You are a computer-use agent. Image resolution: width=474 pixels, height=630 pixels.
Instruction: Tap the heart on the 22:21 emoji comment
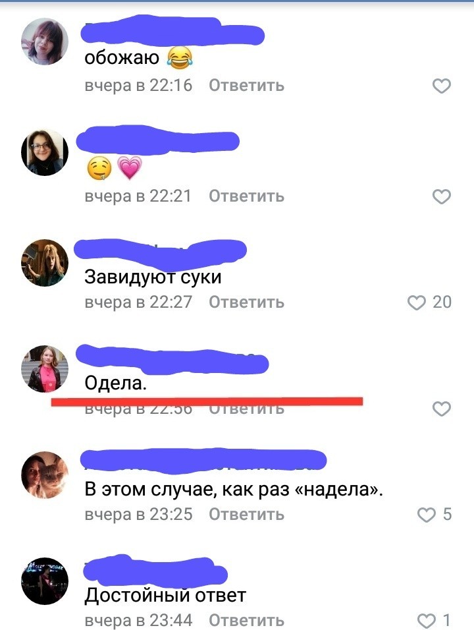point(442,196)
